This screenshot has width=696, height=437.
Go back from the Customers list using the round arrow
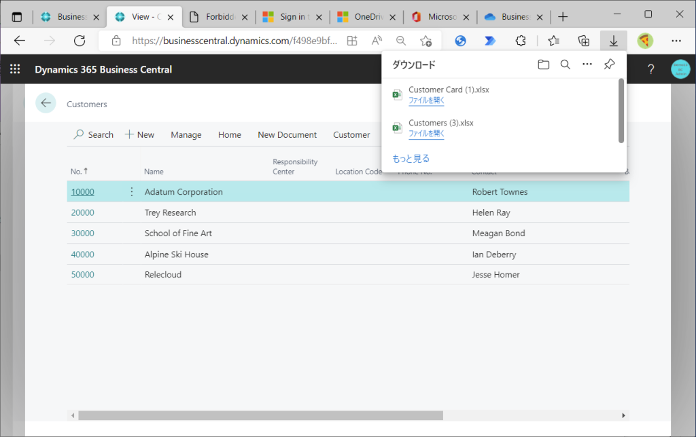point(46,103)
